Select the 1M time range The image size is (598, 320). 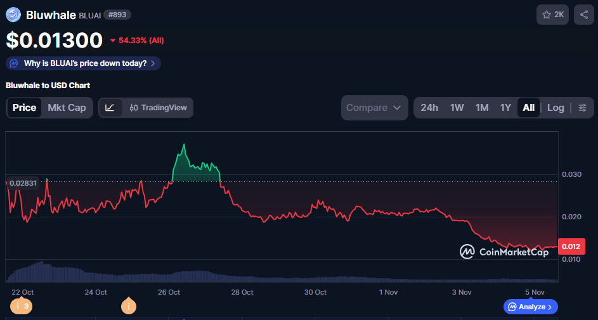coord(482,108)
